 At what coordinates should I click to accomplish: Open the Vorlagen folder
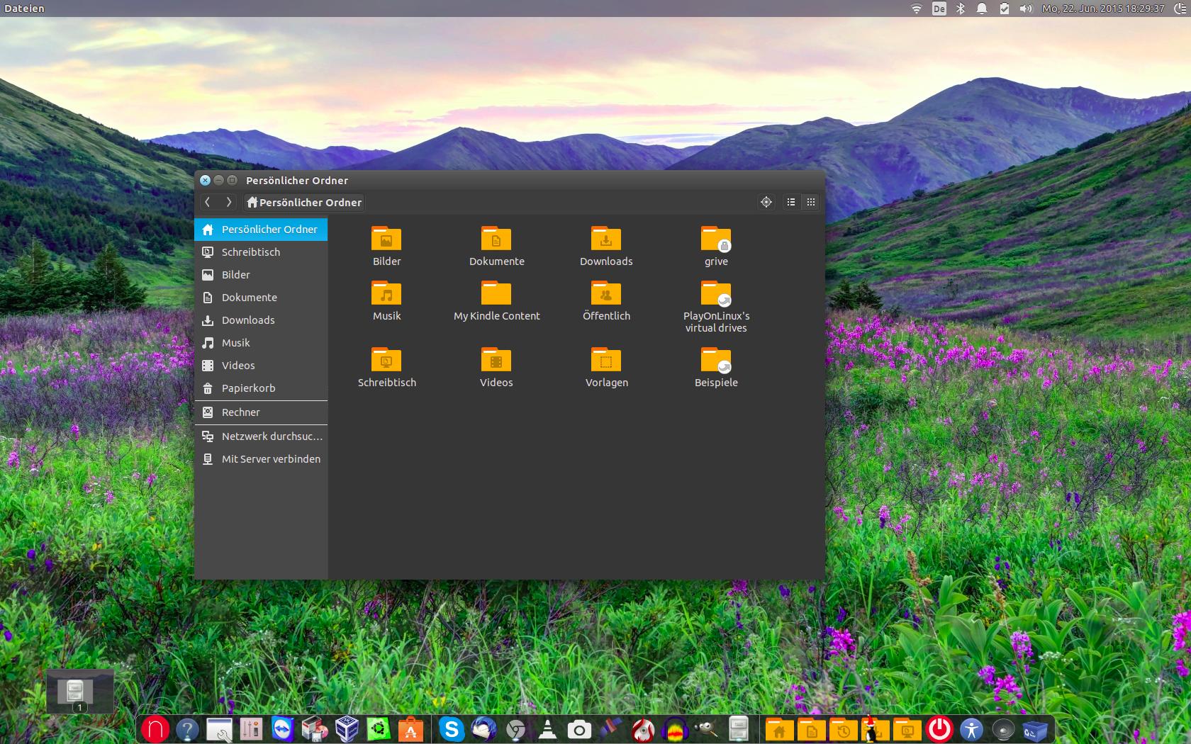(606, 360)
